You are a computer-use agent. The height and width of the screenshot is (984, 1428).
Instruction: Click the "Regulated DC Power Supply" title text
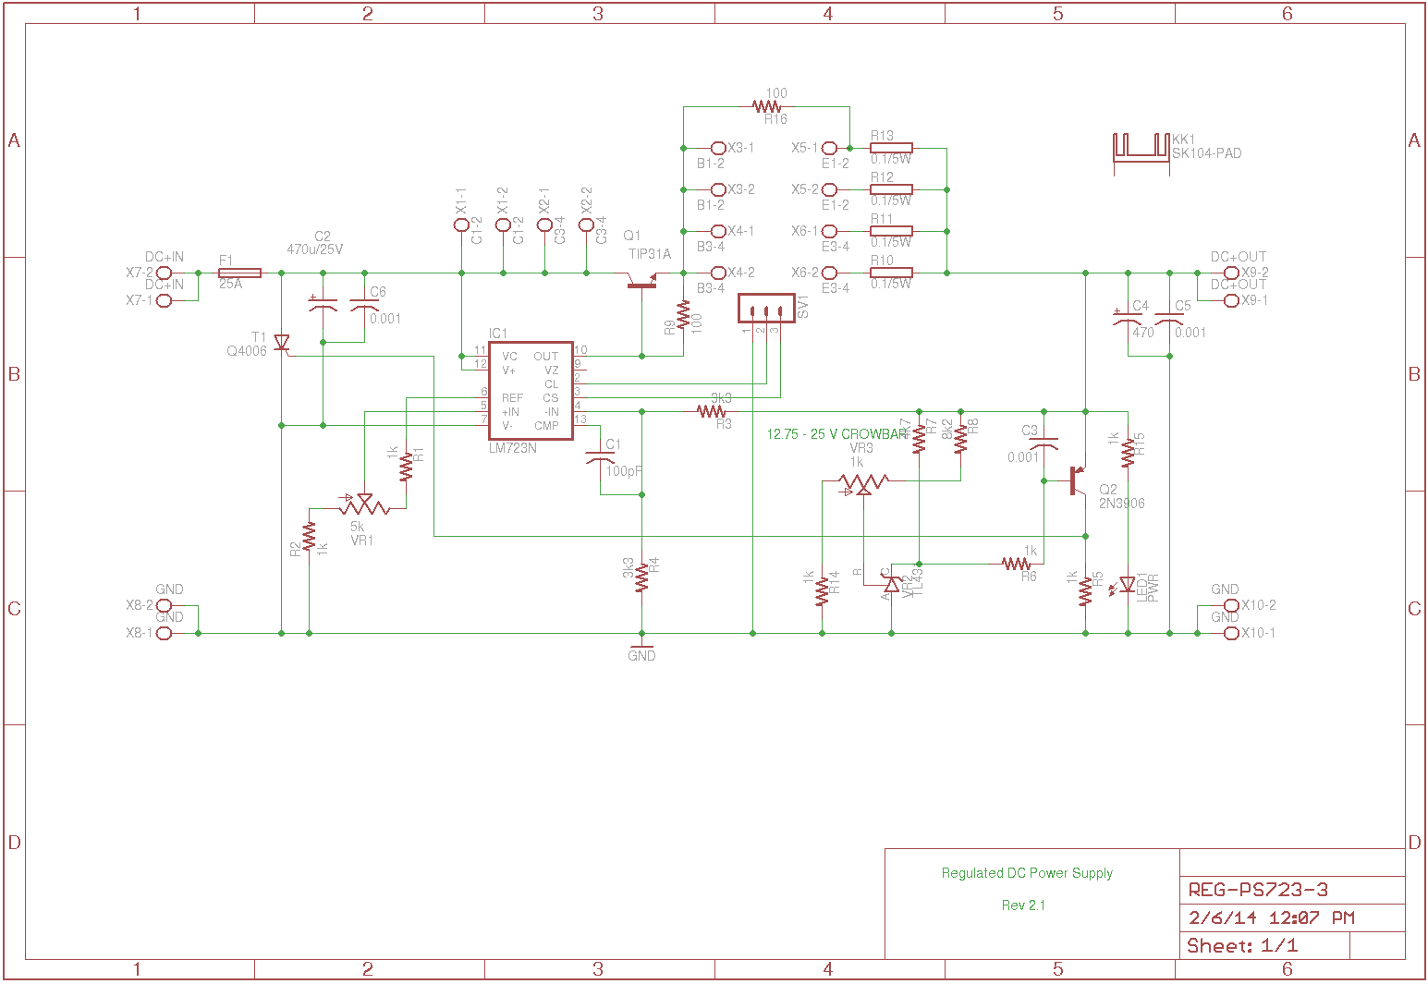click(1026, 873)
